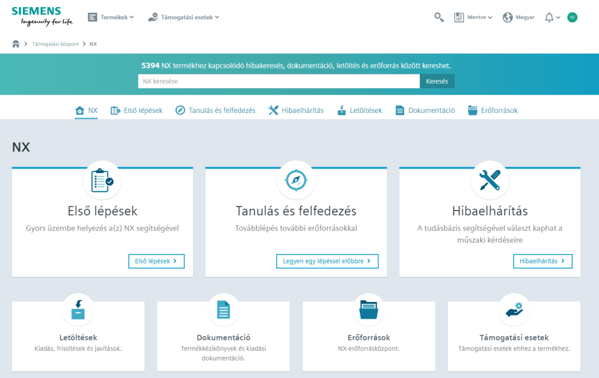Click the Első lépések clipboard card icon

pyautogui.click(x=102, y=181)
